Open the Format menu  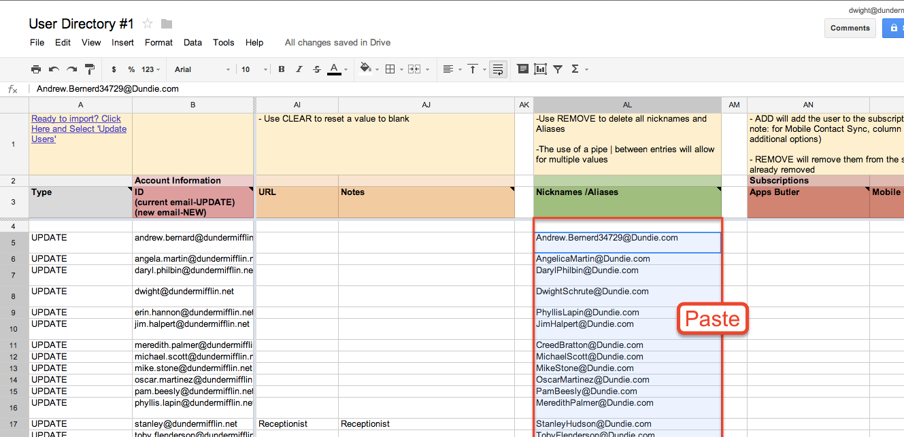tap(158, 42)
